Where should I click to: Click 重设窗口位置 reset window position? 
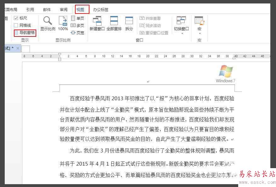[x=154, y=33]
